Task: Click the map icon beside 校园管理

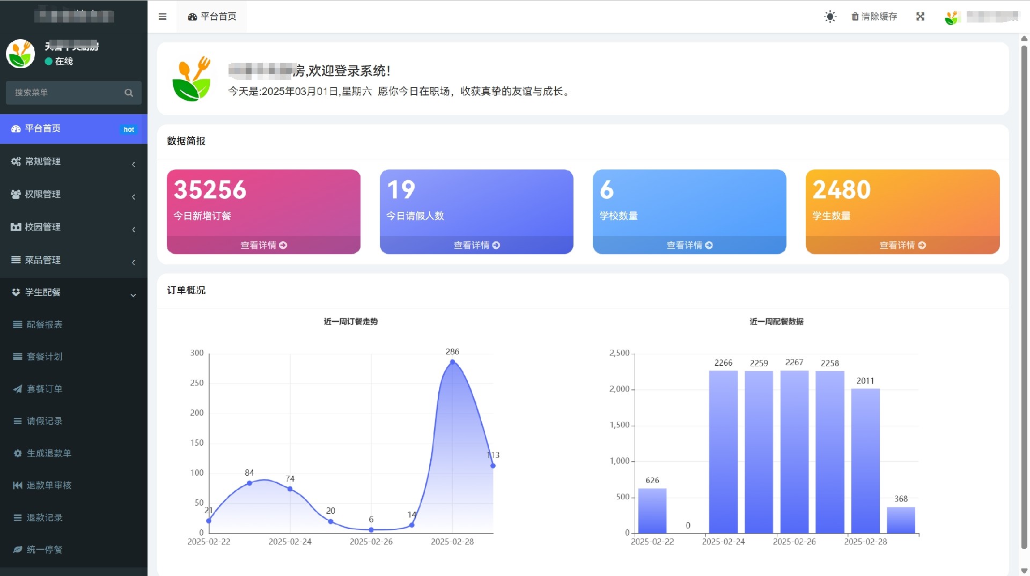Action: point(16,227)
